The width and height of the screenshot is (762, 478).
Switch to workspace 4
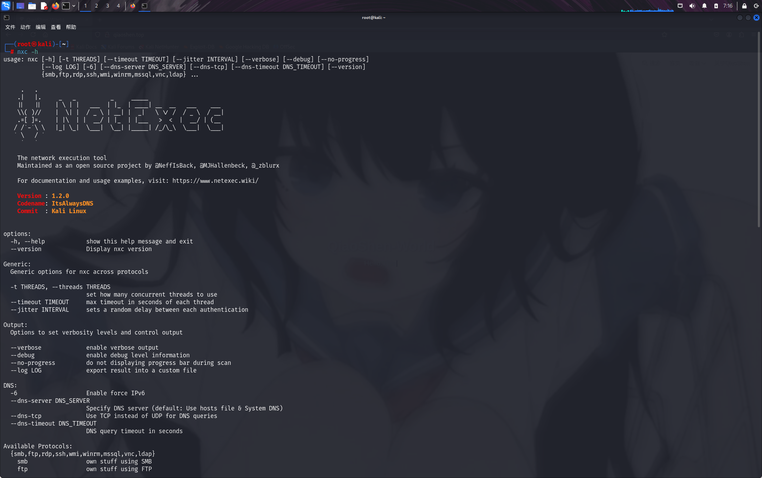point(118,6)
